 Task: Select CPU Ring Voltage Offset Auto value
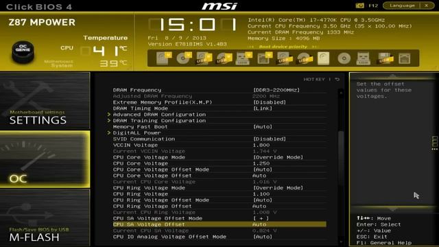[259, 206]
